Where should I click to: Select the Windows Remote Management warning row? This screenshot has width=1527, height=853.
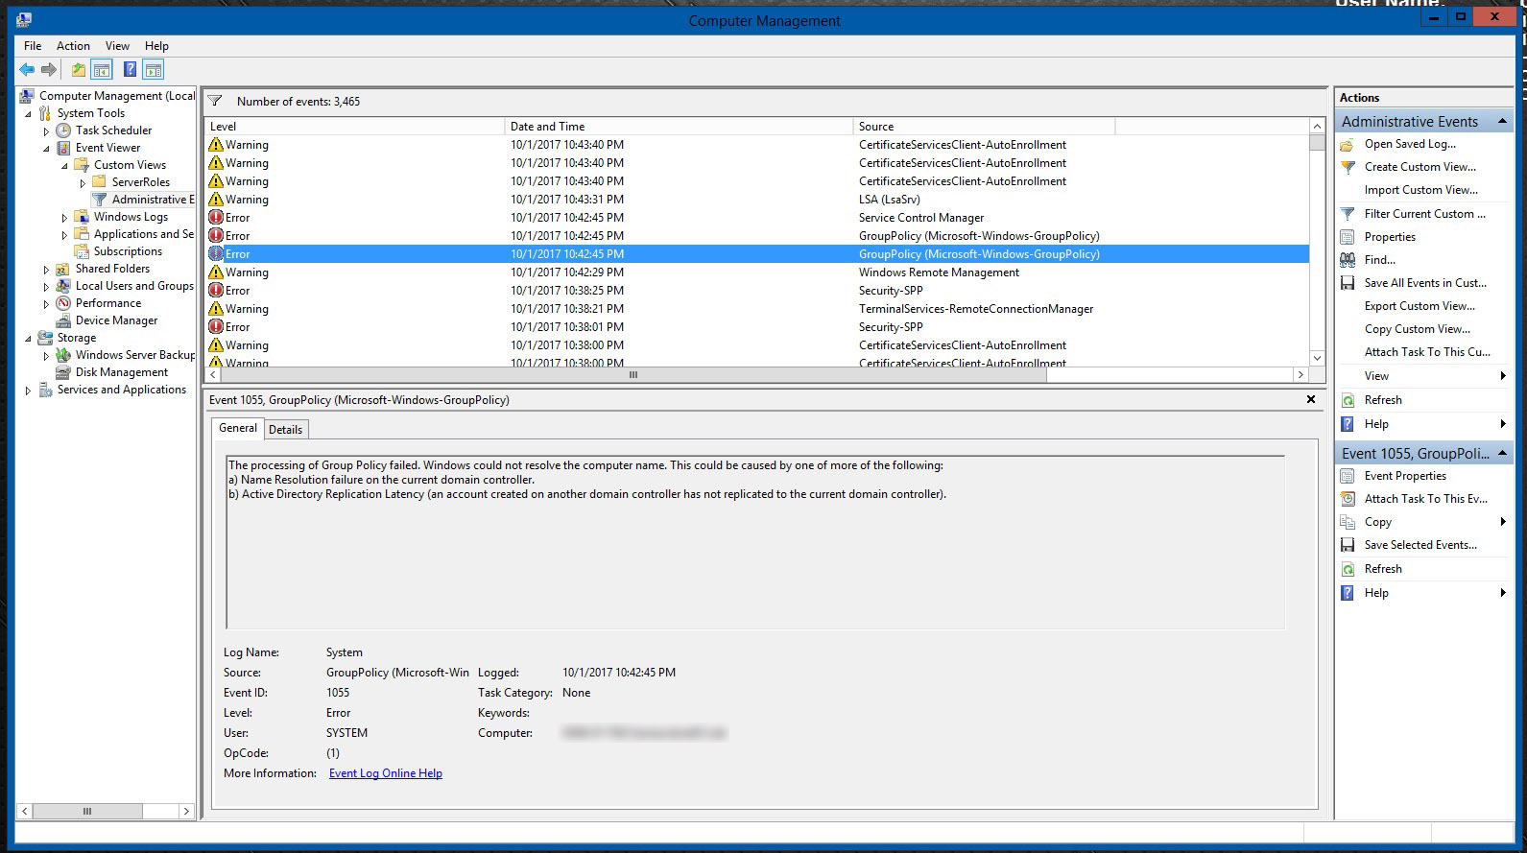[x=757, y=272]
